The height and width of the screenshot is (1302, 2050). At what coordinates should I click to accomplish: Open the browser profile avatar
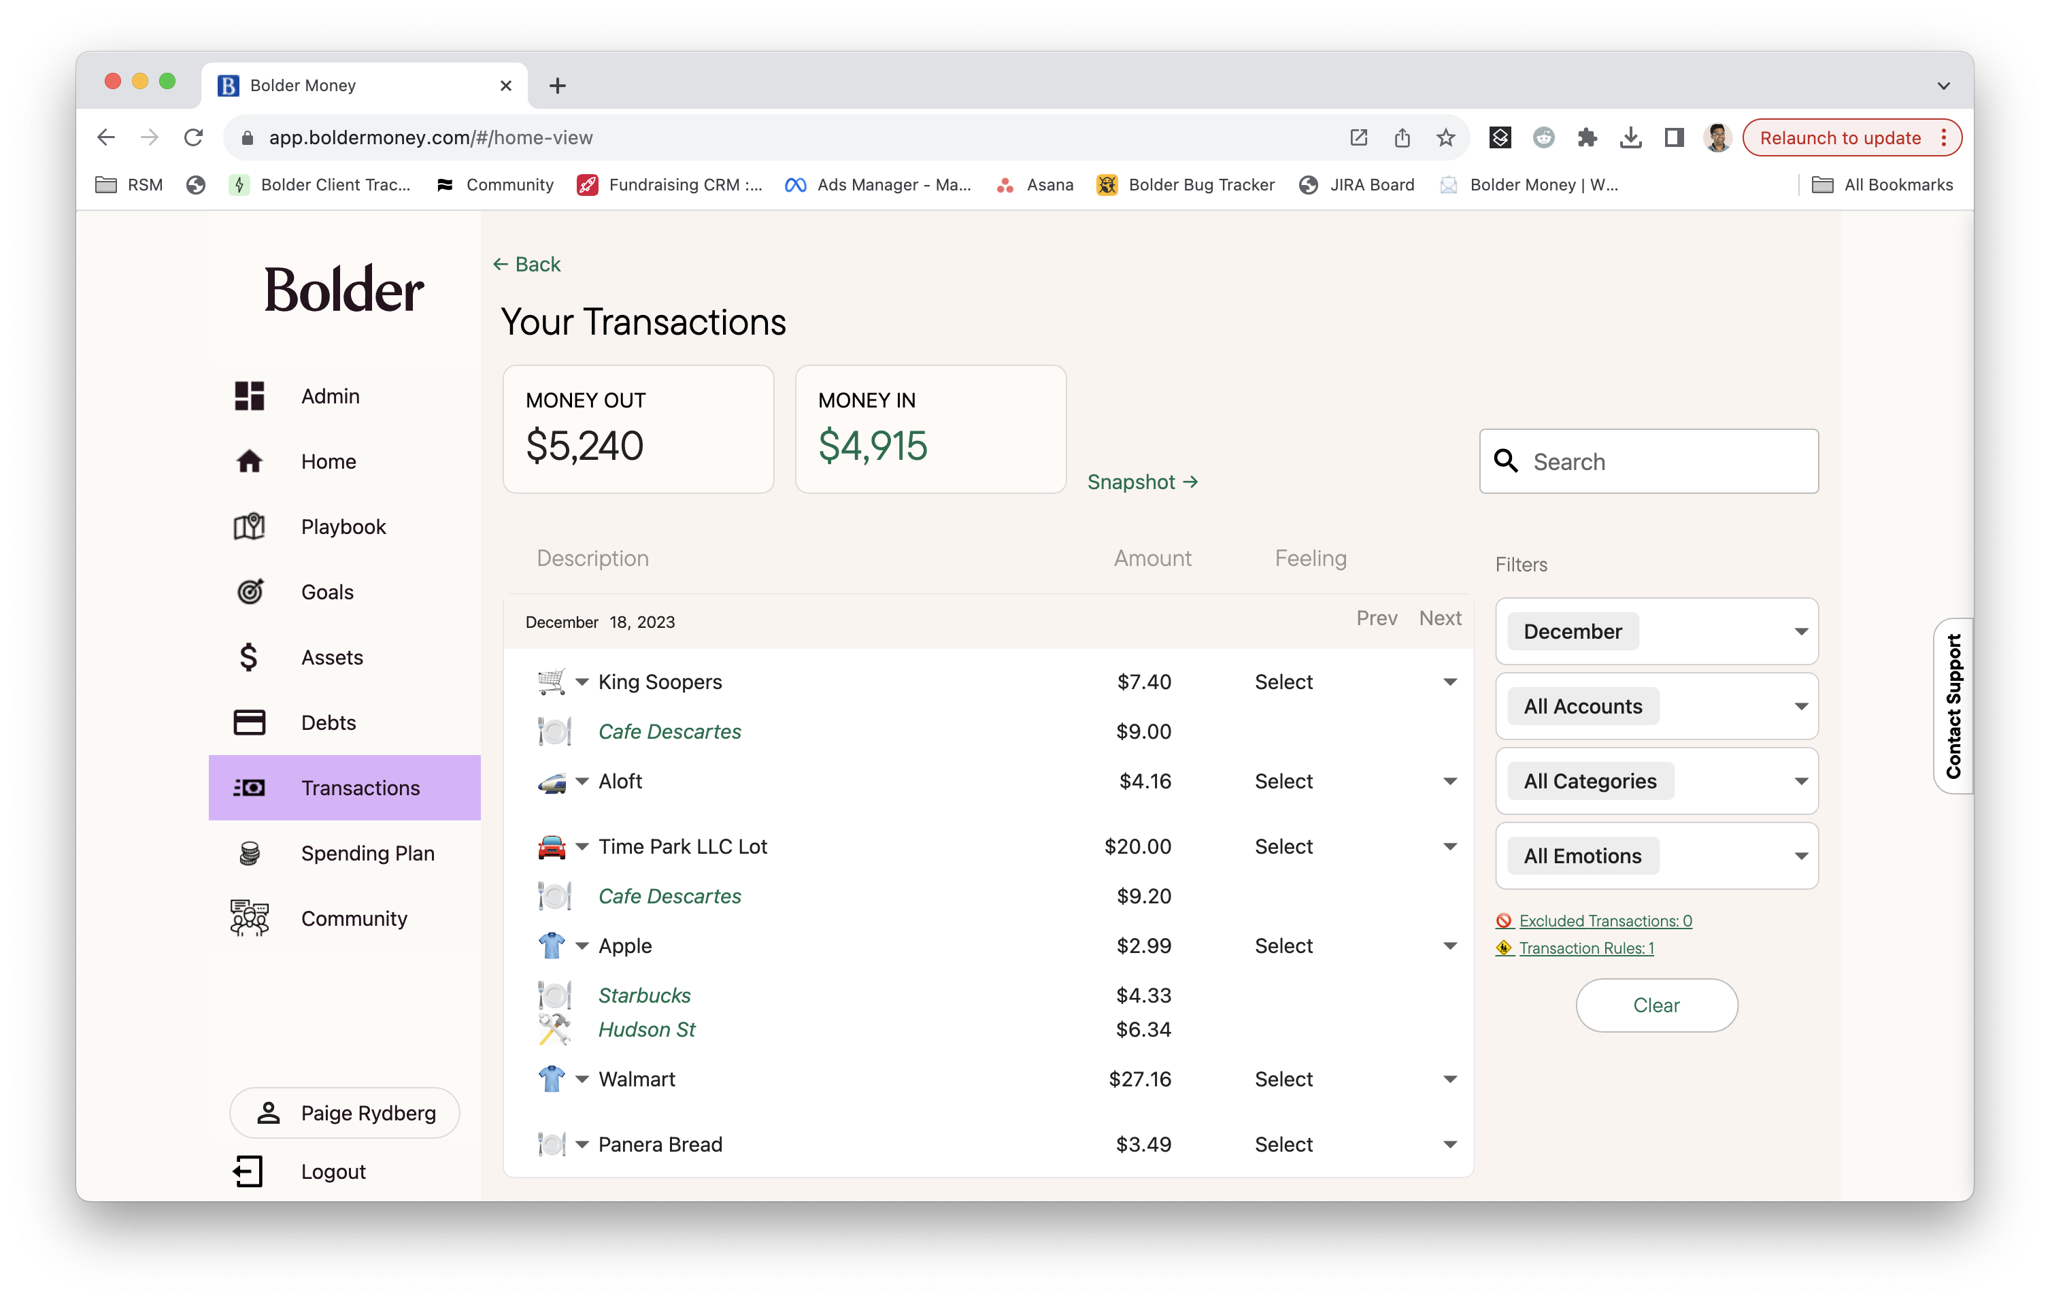pos(1718,137)
